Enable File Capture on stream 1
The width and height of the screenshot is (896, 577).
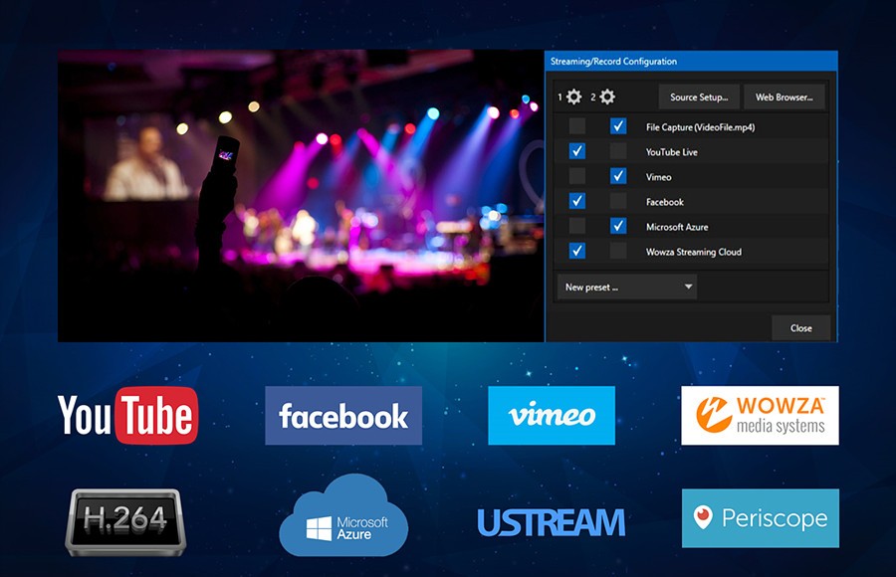577,126
